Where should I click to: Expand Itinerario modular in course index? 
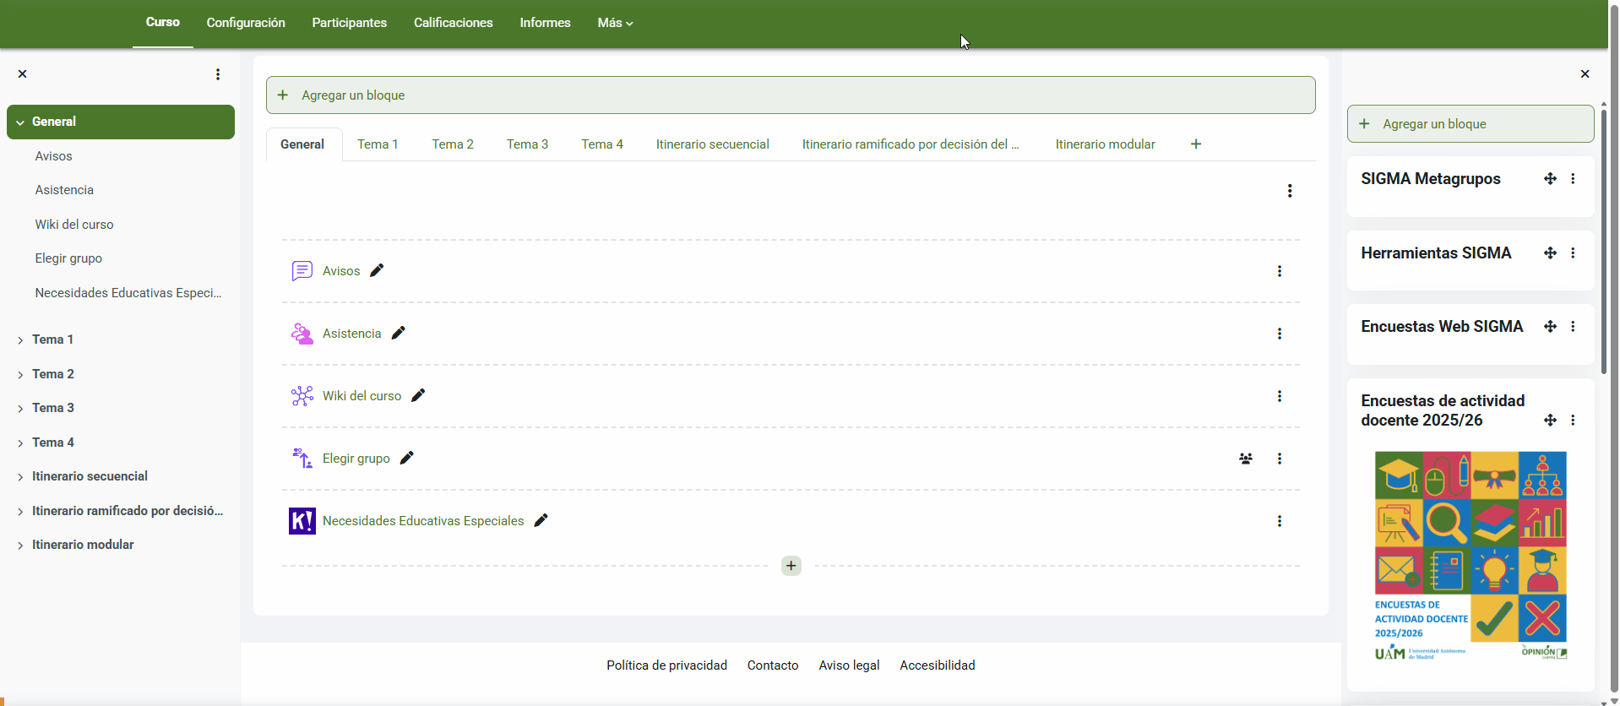pyautogui.click(x=20, y=546)
